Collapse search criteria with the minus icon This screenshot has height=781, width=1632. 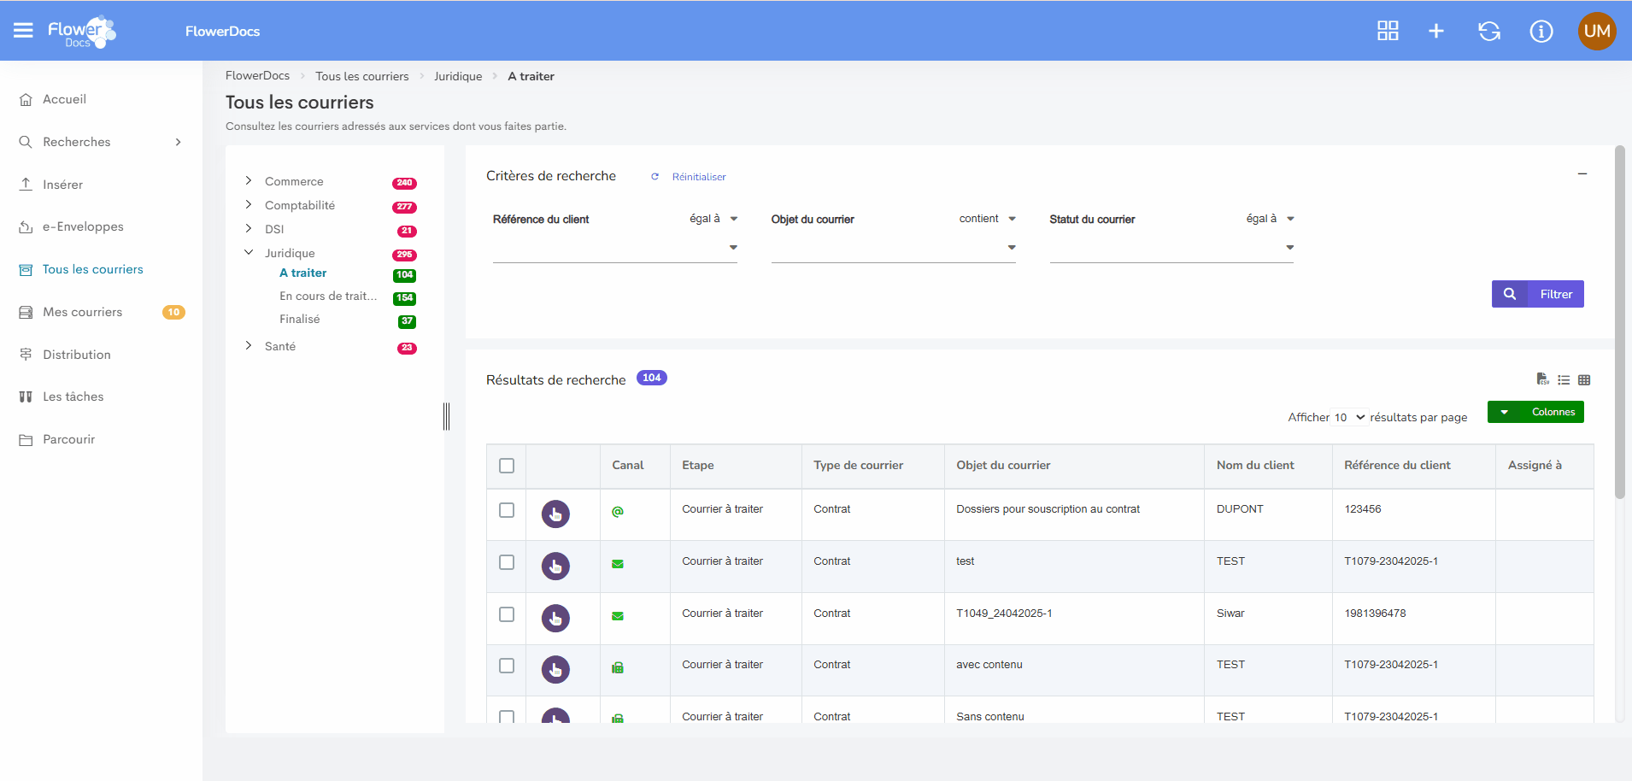(1582, 173)
